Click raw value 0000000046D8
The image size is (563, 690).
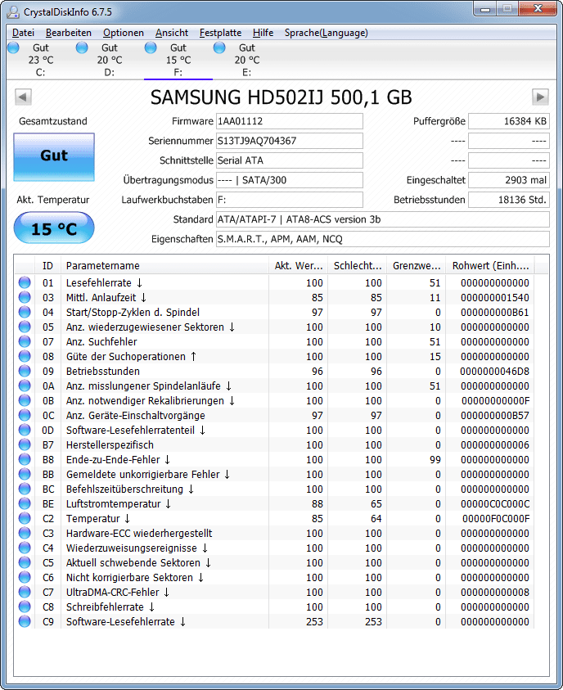[495, 371]
